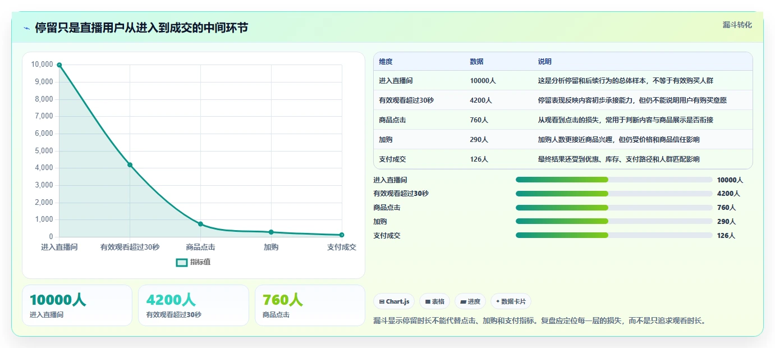775x348 pixels.
Task: Click the 表格 chip
Action: (x=434, y=301)
